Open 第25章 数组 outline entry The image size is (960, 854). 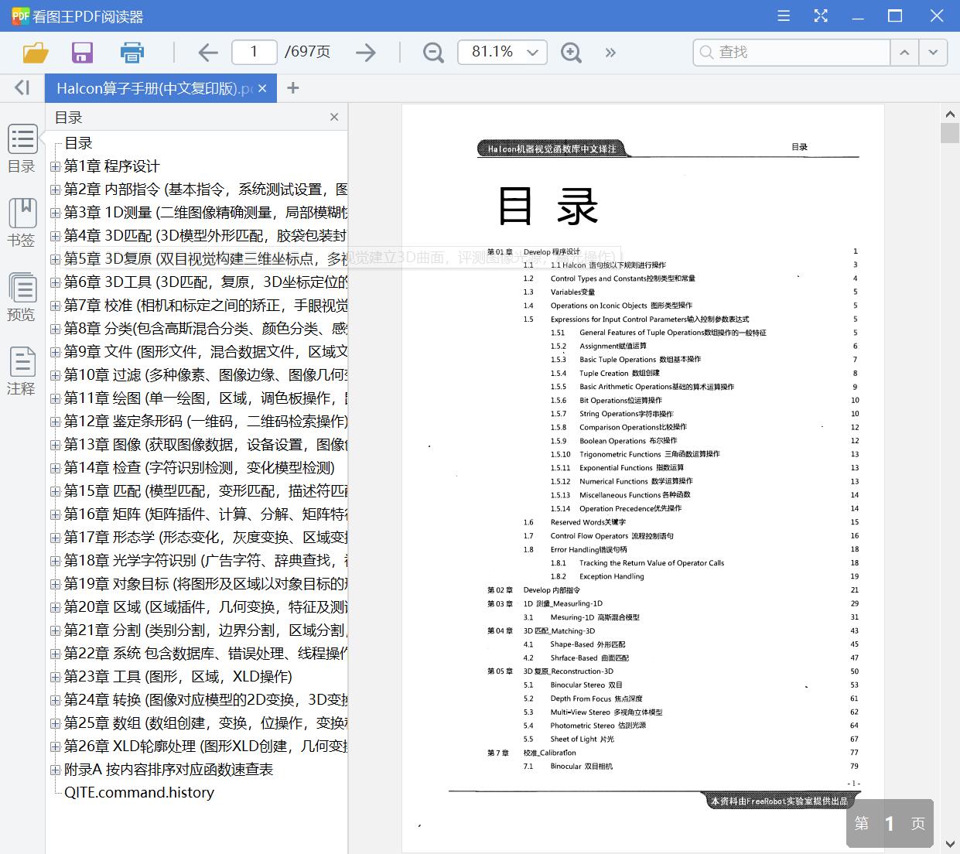(x=206, y=723)
